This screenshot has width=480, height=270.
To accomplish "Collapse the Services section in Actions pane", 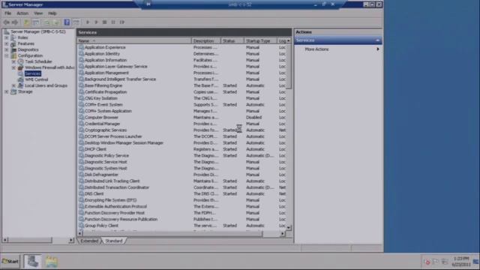I will point(377,40).
